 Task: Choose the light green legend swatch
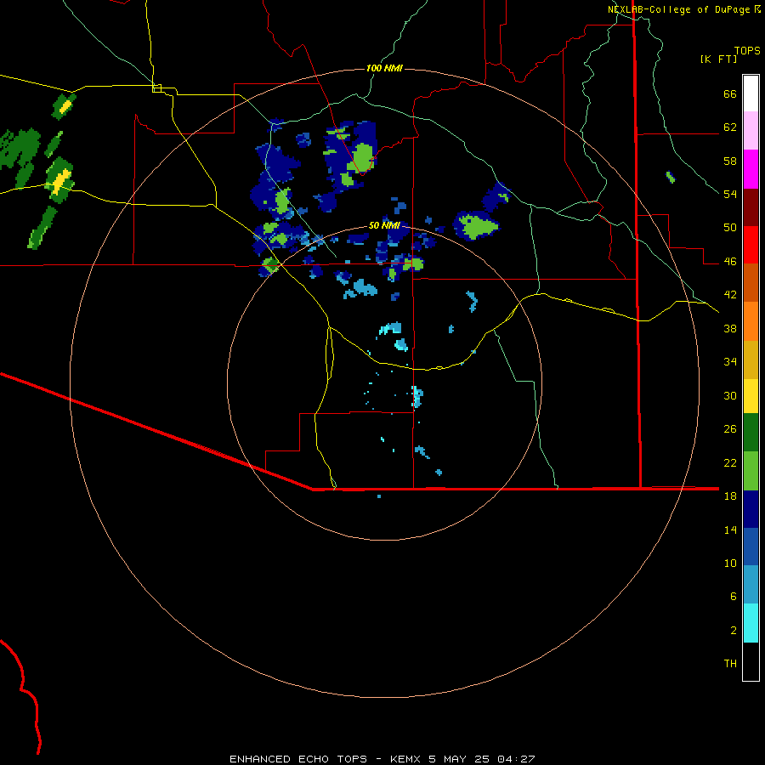tap(751, 471)
